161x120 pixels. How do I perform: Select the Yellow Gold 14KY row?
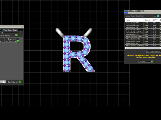coord(143,27)
